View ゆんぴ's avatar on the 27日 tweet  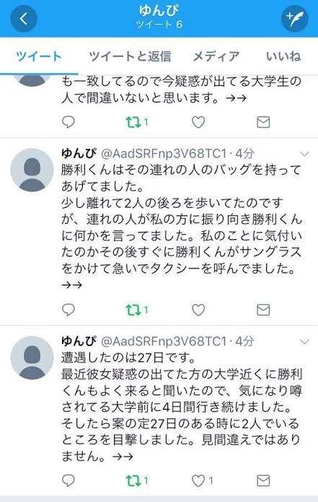32,358
